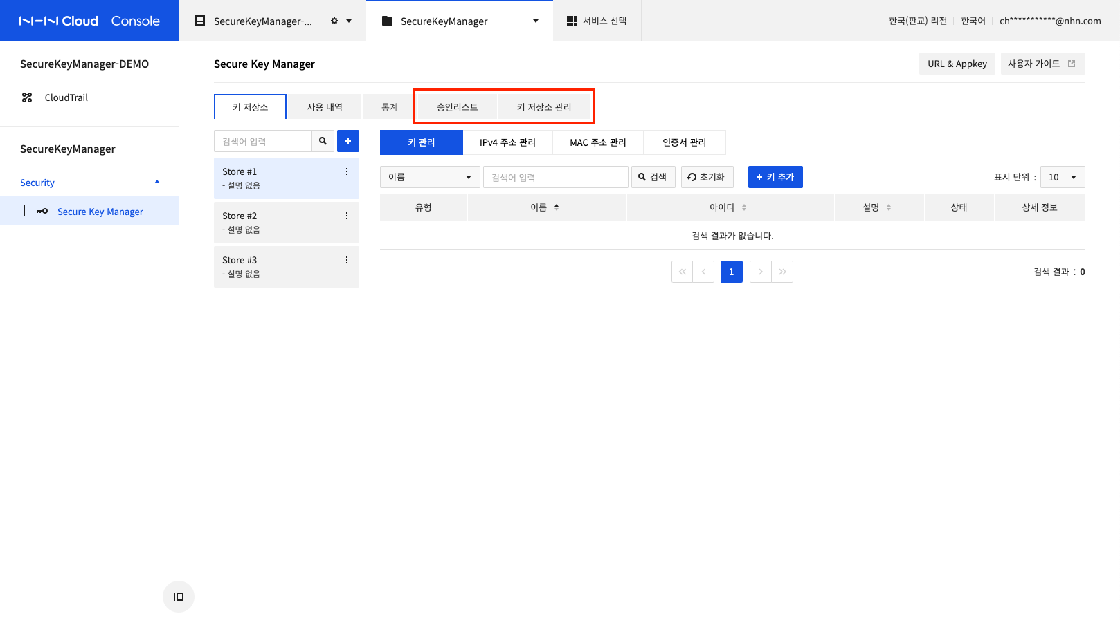Change the 한국어 language setting
Viewport: 1120px width, 625px height.
(x=973, y=21)
